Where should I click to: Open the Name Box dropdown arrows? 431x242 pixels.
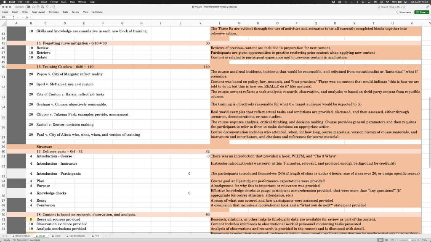pos(13,17)
